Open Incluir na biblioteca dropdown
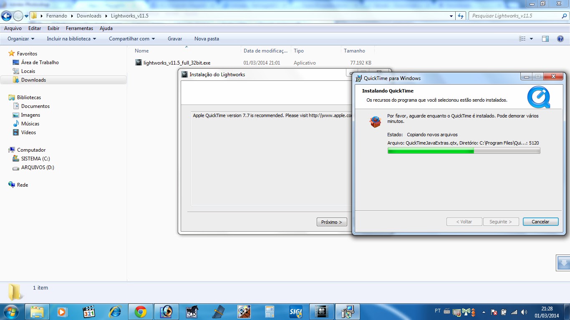This screenshot has width=570, height=320. coord(71,39)
